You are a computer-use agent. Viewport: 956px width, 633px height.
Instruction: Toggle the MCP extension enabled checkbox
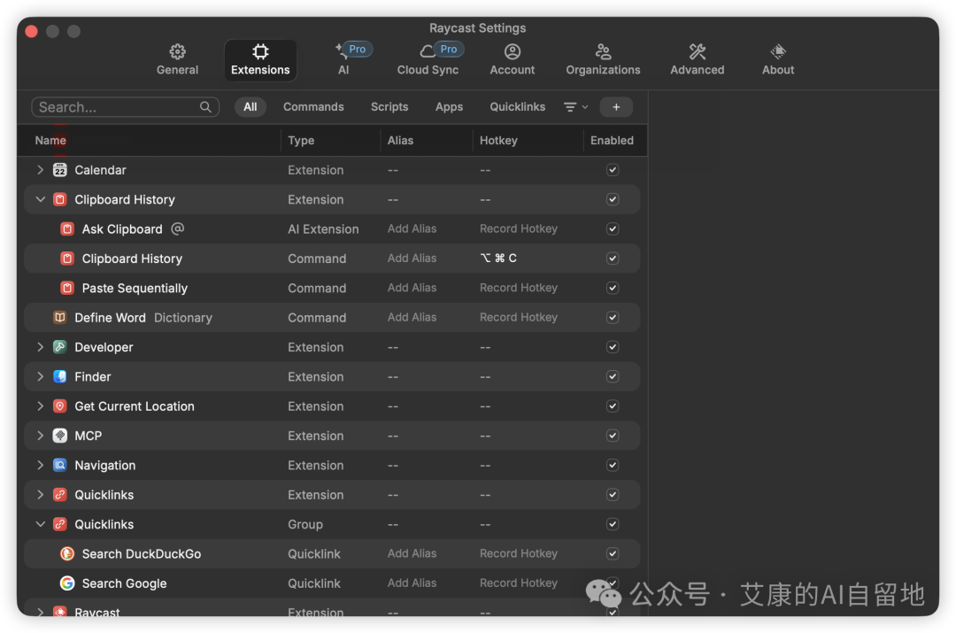click(x=613, y=436)
